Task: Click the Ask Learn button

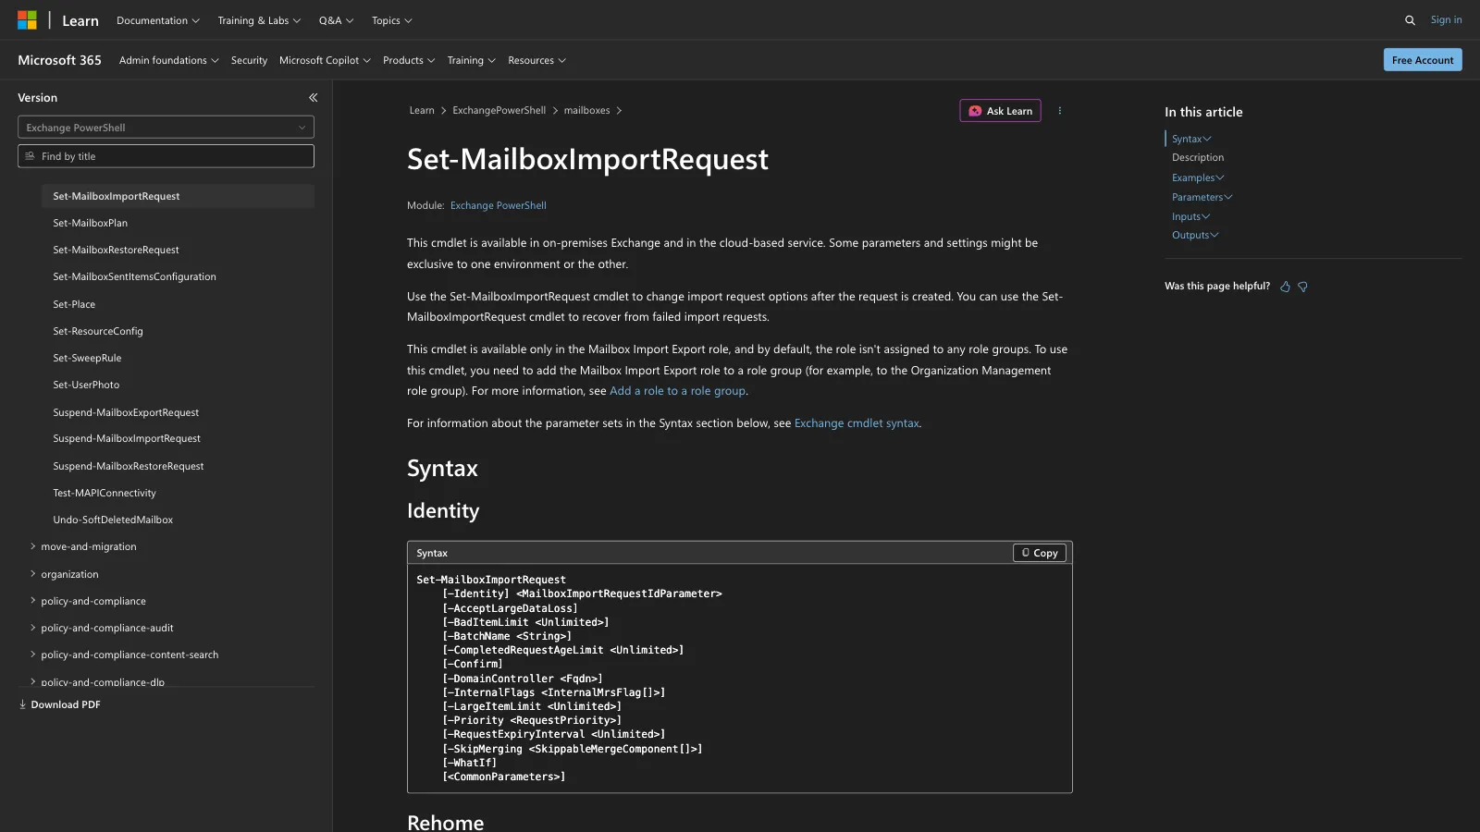Action: pyautogui.click(x=1000, y=111)
